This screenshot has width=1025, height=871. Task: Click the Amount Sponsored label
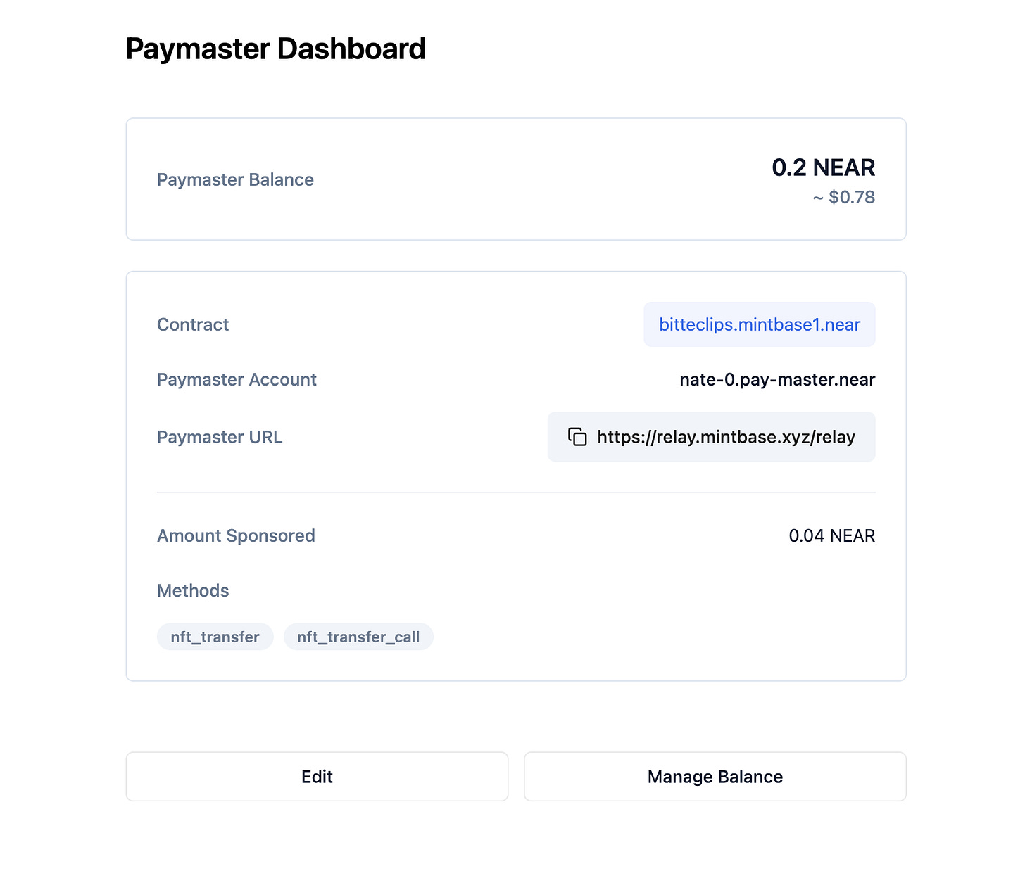236,535
